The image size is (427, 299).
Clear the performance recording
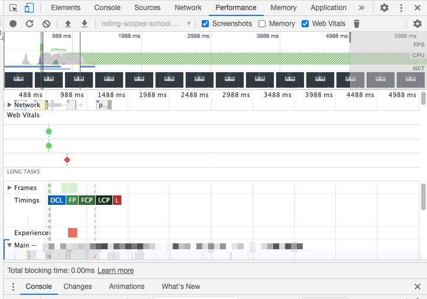click(x=47, y=24)
